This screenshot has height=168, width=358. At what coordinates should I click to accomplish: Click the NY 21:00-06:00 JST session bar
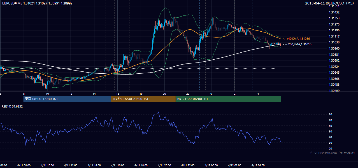click(228, 99)
